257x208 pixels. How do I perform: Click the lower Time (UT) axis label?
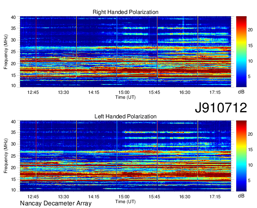click(x=125, y=202)
